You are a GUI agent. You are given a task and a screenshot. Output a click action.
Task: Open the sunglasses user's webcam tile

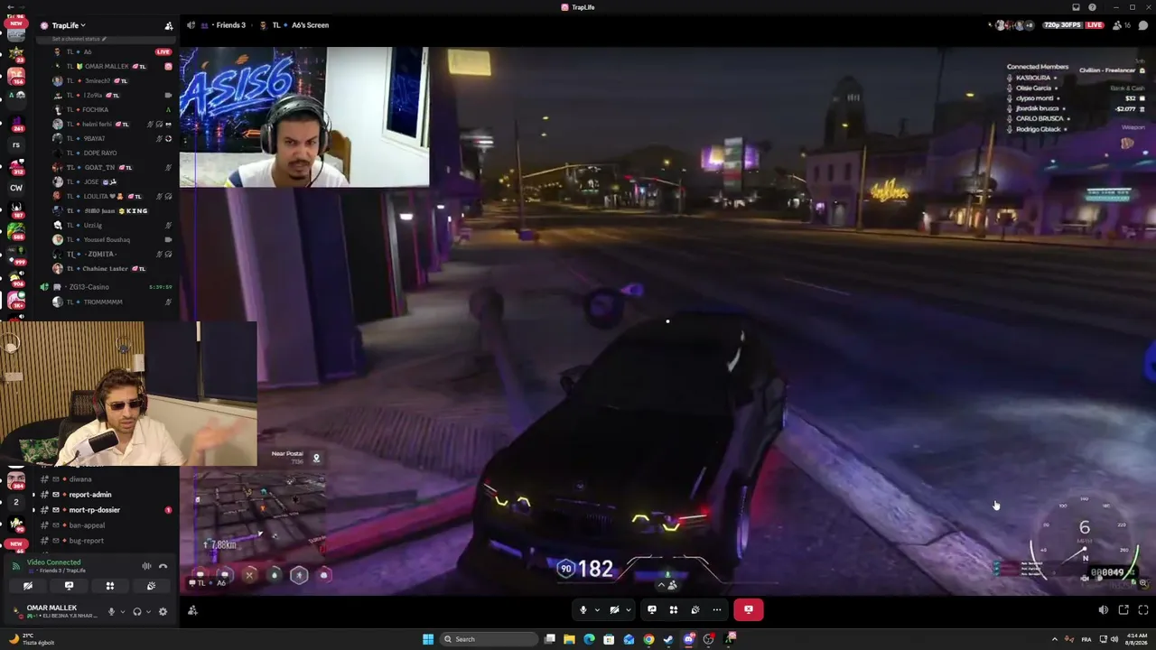click(x=128, y=394)
